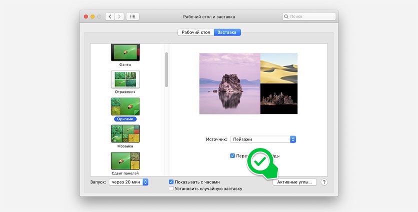Open help with question mark button
The height and width of the screenshot is (212, 418).
click(324, 182)
